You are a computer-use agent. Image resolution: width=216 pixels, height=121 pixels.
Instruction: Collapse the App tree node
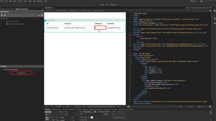tap(1, 18)
